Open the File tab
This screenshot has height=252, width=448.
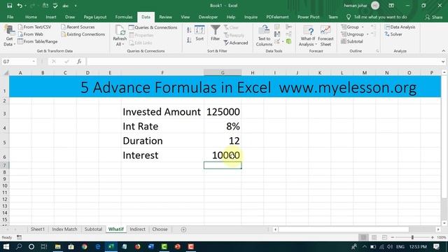[10, 17]
